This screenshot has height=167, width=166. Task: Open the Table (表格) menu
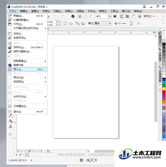click(103, 11)
